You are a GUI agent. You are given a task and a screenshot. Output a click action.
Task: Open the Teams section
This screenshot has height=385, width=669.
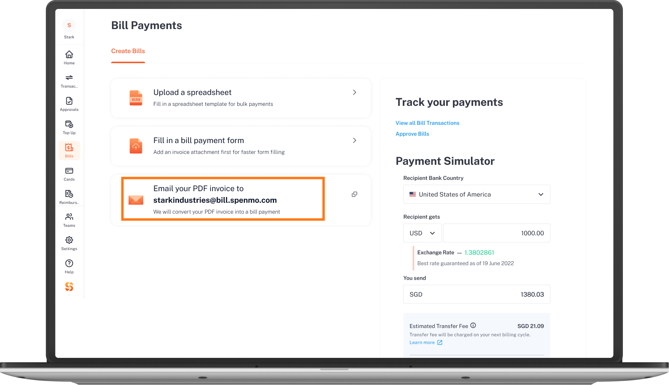pyautogui.click(x=69, y=220)
